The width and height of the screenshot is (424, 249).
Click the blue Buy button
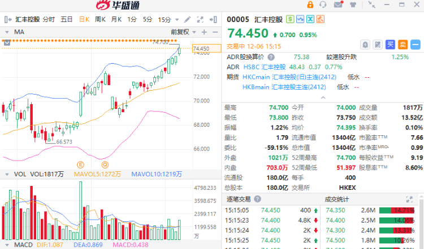390,45
